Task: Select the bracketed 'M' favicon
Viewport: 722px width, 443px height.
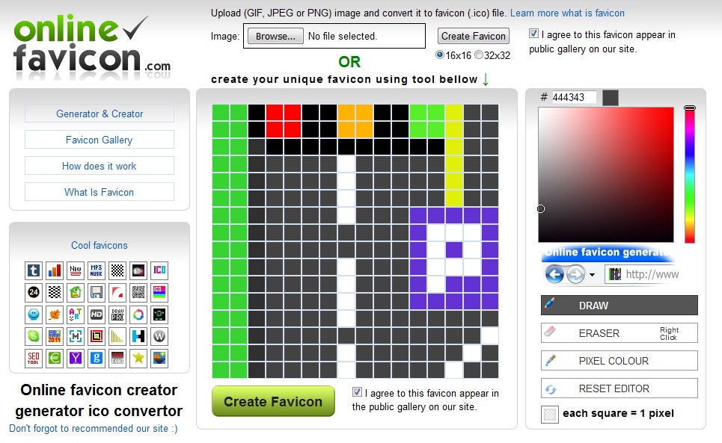Action: coord(76,336)
